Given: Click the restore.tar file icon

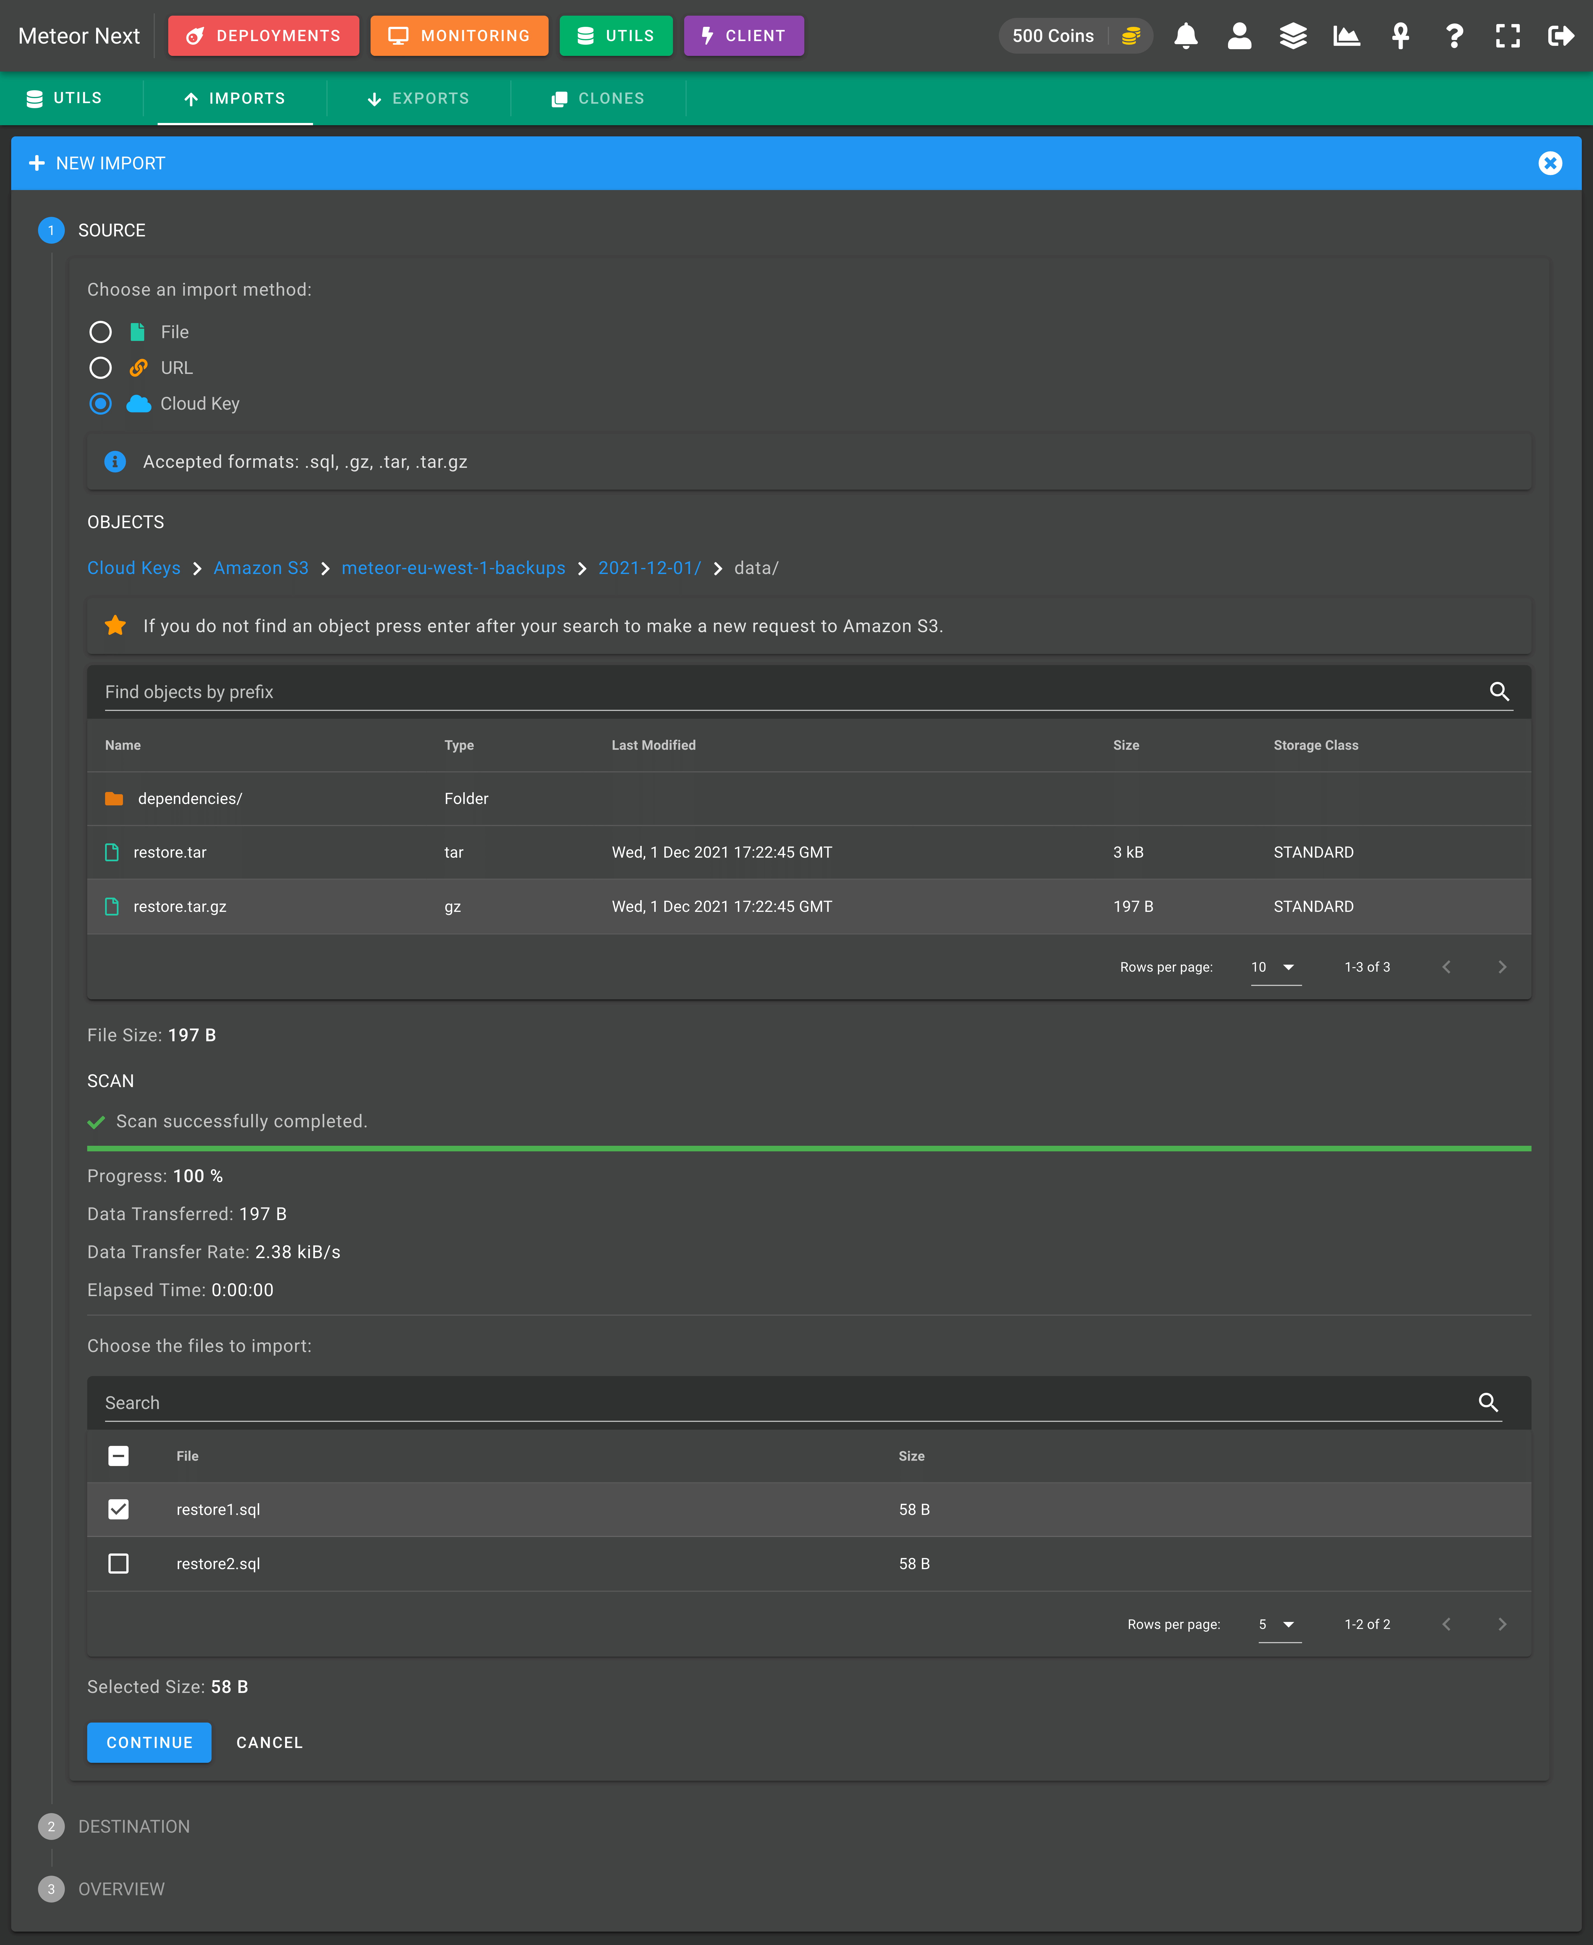Looking at the screenshot, I should point(112,852).
